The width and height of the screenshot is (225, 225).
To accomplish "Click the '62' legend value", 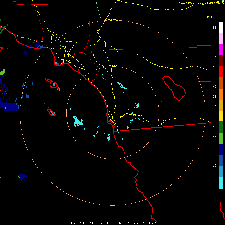I will pos(215,37).
